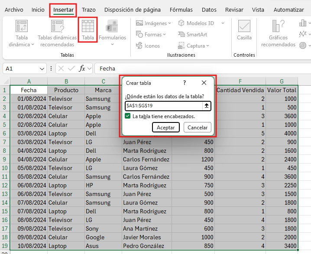This screenshot has width=311, height=254.
Task: Open the Captura screenshot tool
Action: pos(193,46)
